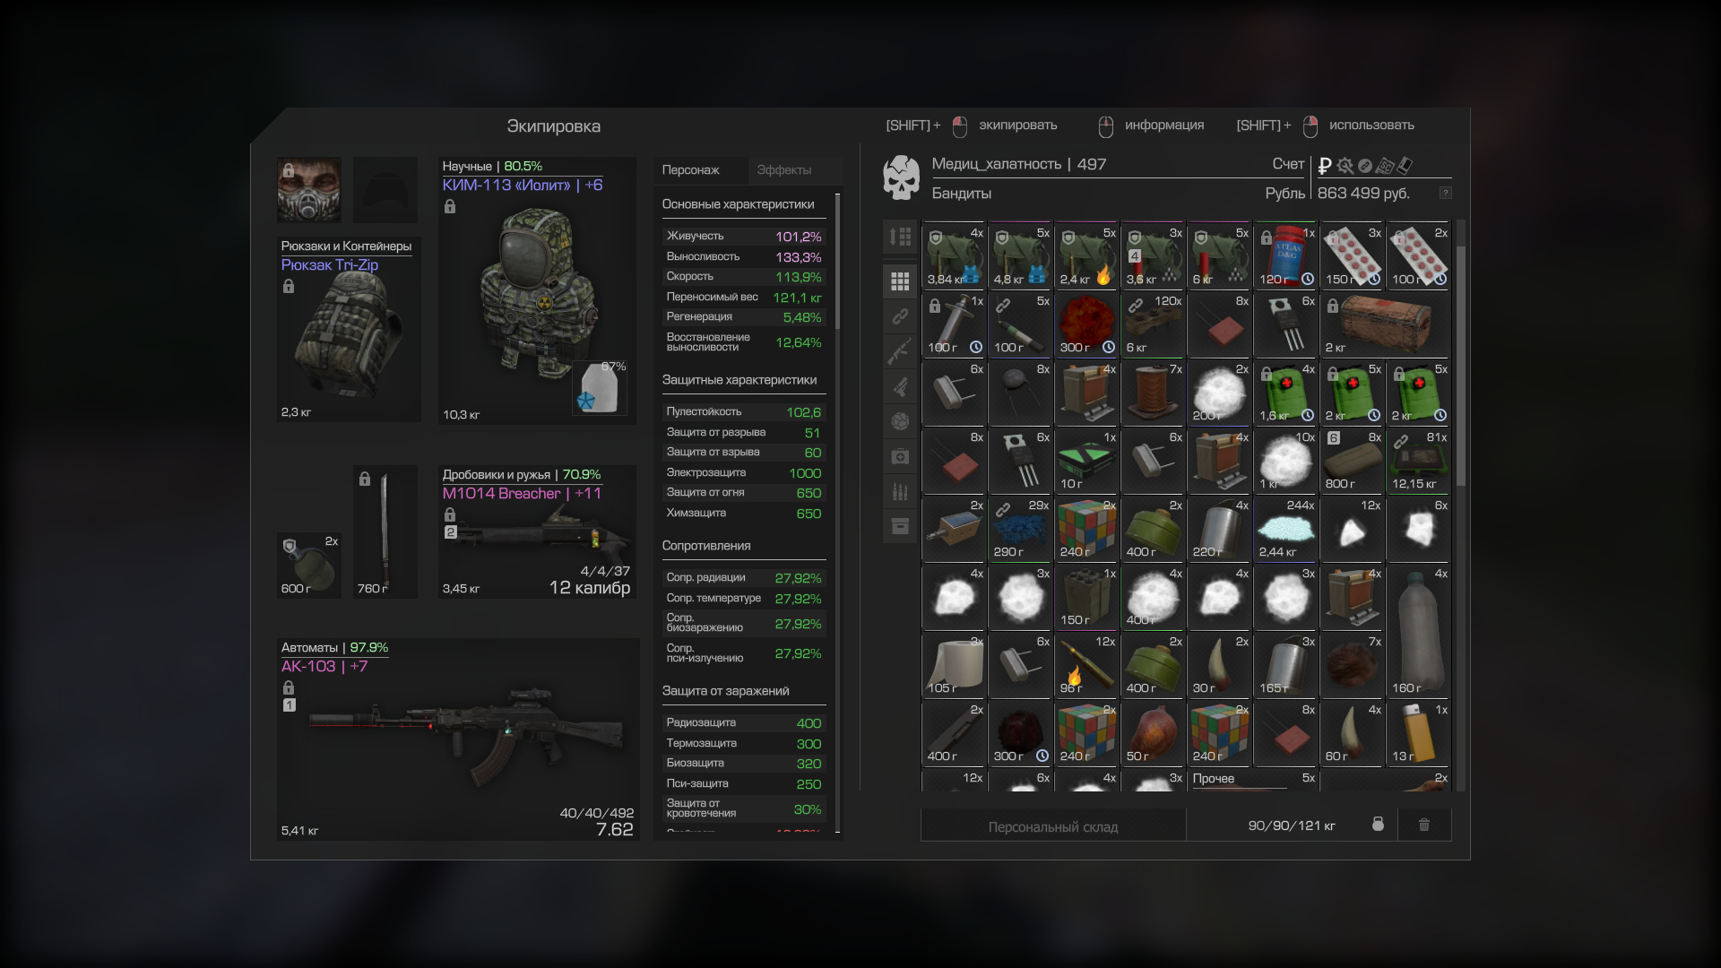The image size is (1721, 968).
Task: Click the inventory grid scrollbar
Action: pyautogui.click(x=1461, y=366)
